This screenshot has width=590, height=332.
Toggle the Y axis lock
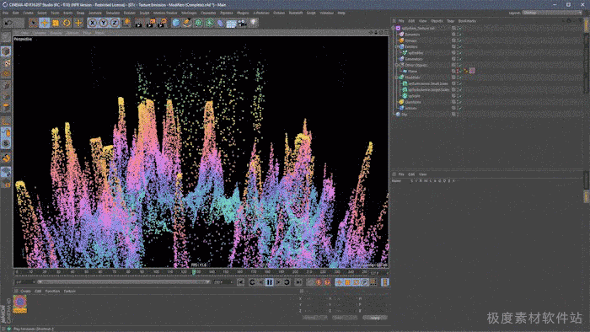[x=104, y=23]
